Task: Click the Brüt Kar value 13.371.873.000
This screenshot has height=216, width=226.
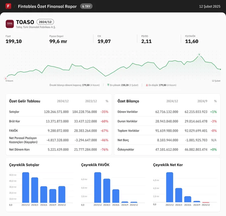Action: (57, 121)
